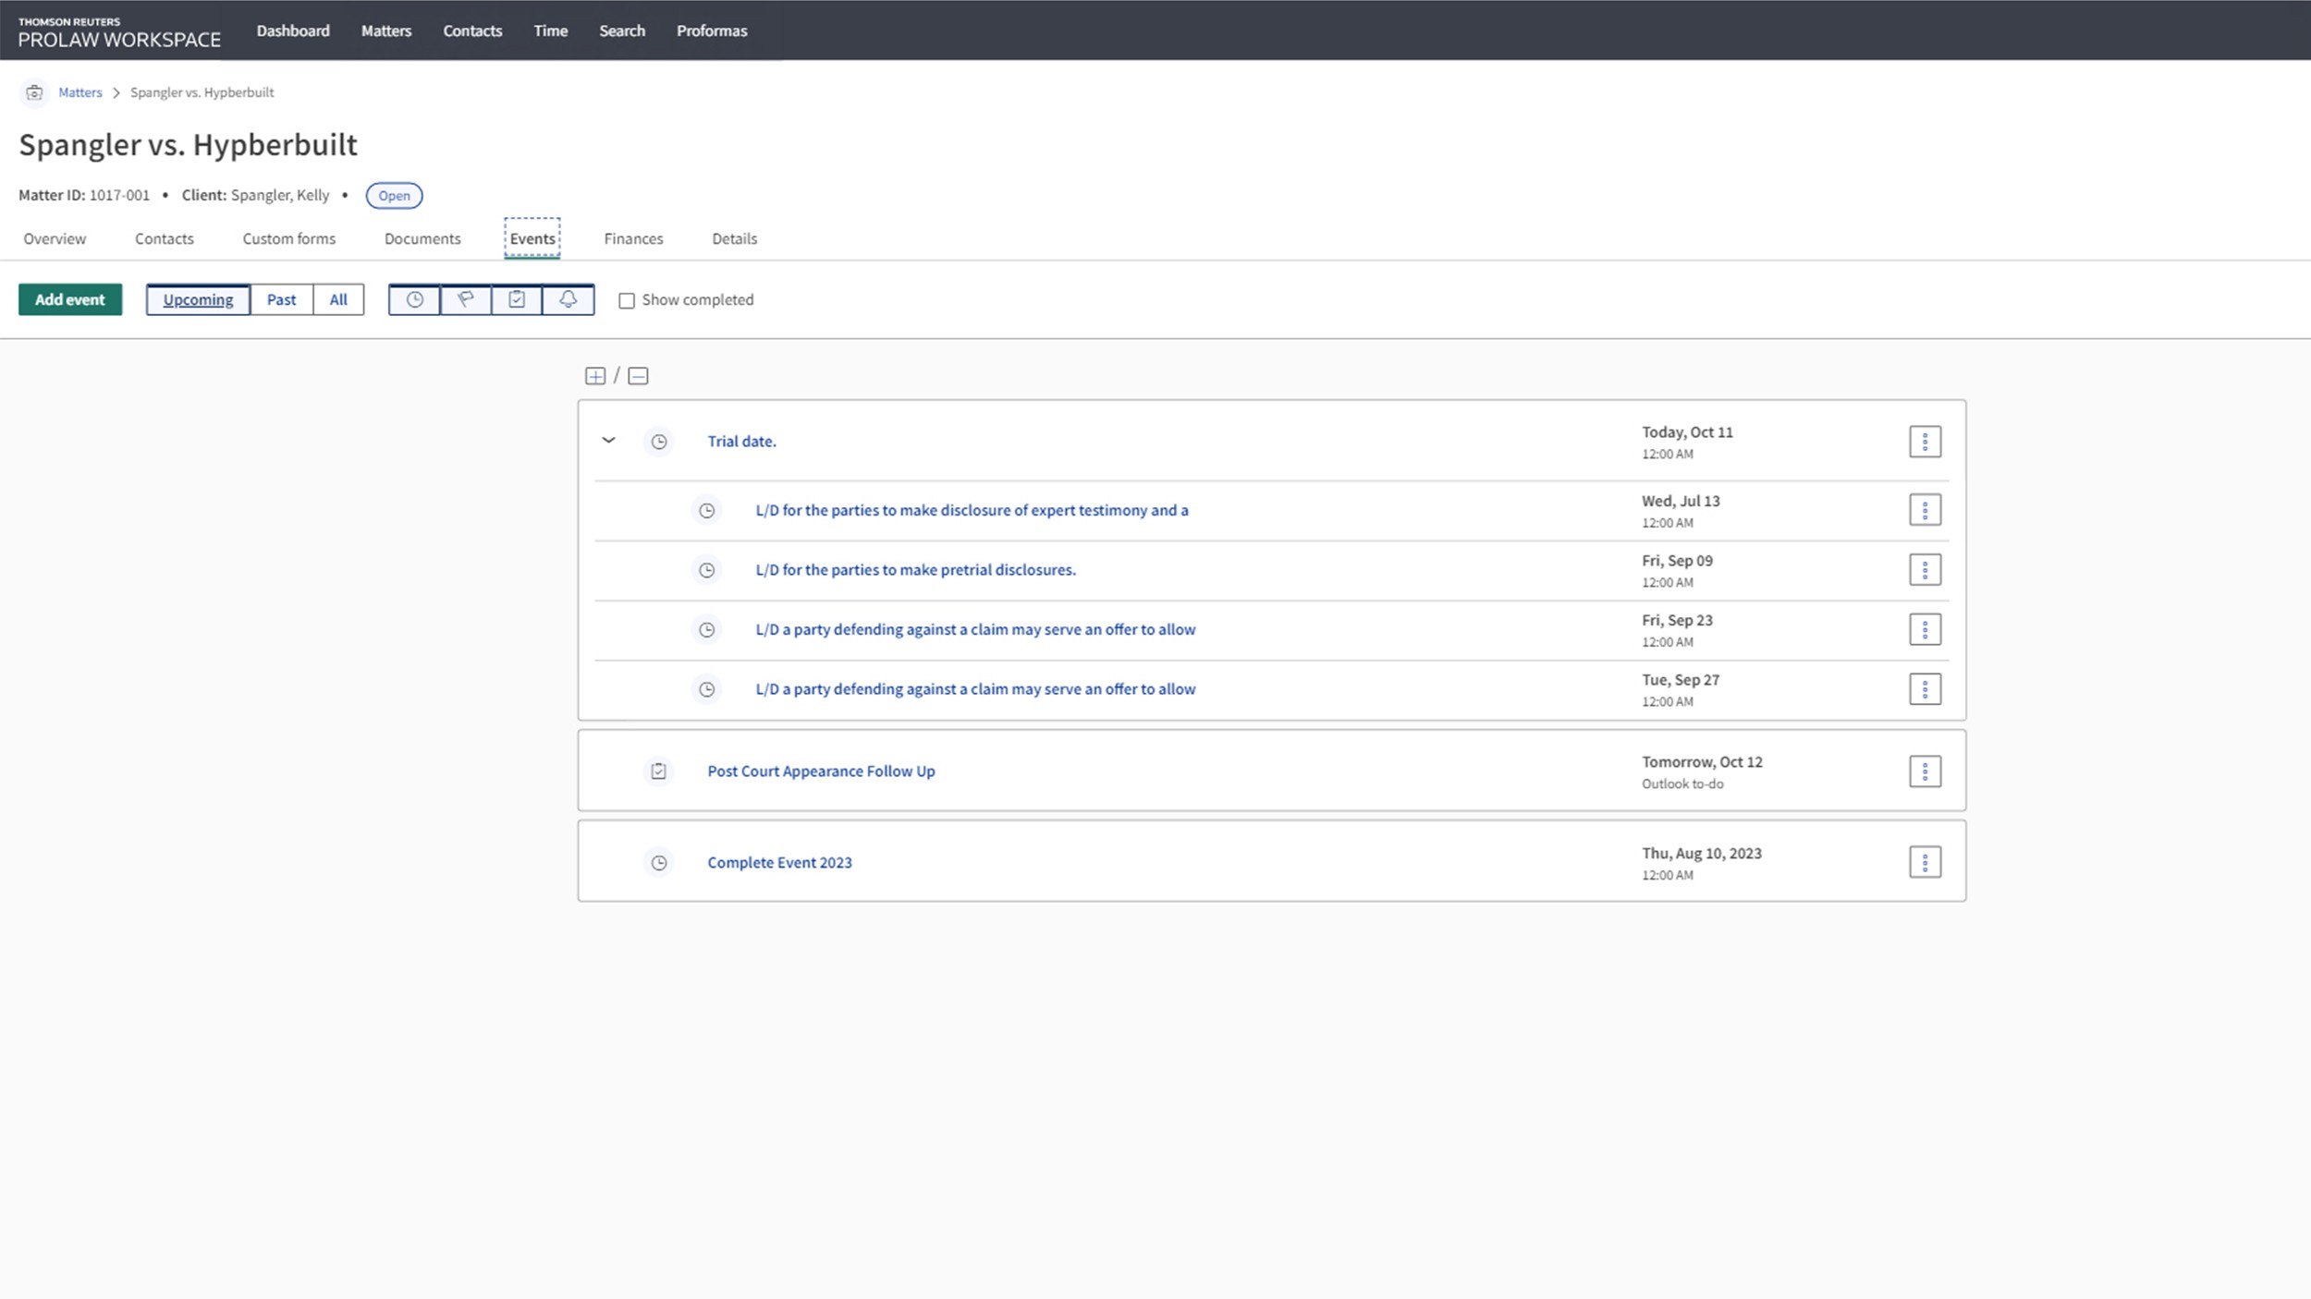Click the matters briefcase breadcrumb icon

(x=34, y=92)
